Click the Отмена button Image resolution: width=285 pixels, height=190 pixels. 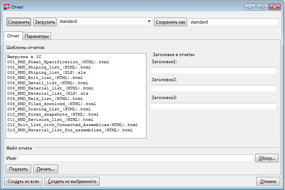[x=268, y=181]
